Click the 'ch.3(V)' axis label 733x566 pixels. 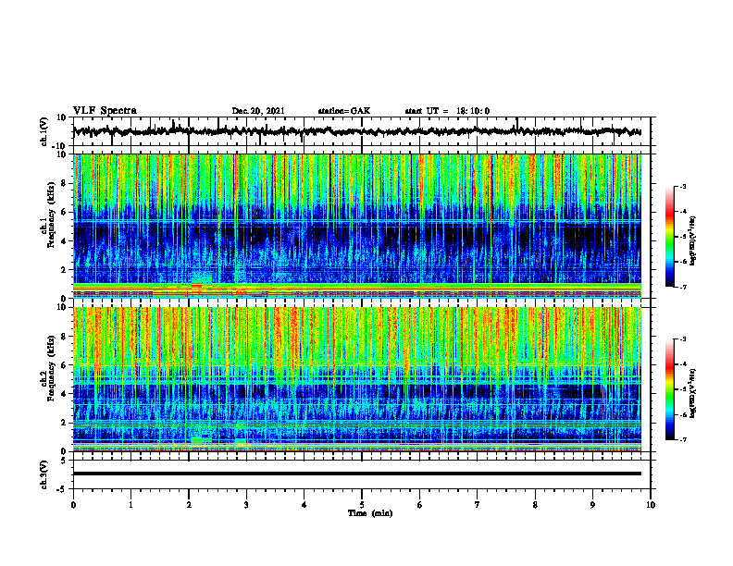[44, 474]
